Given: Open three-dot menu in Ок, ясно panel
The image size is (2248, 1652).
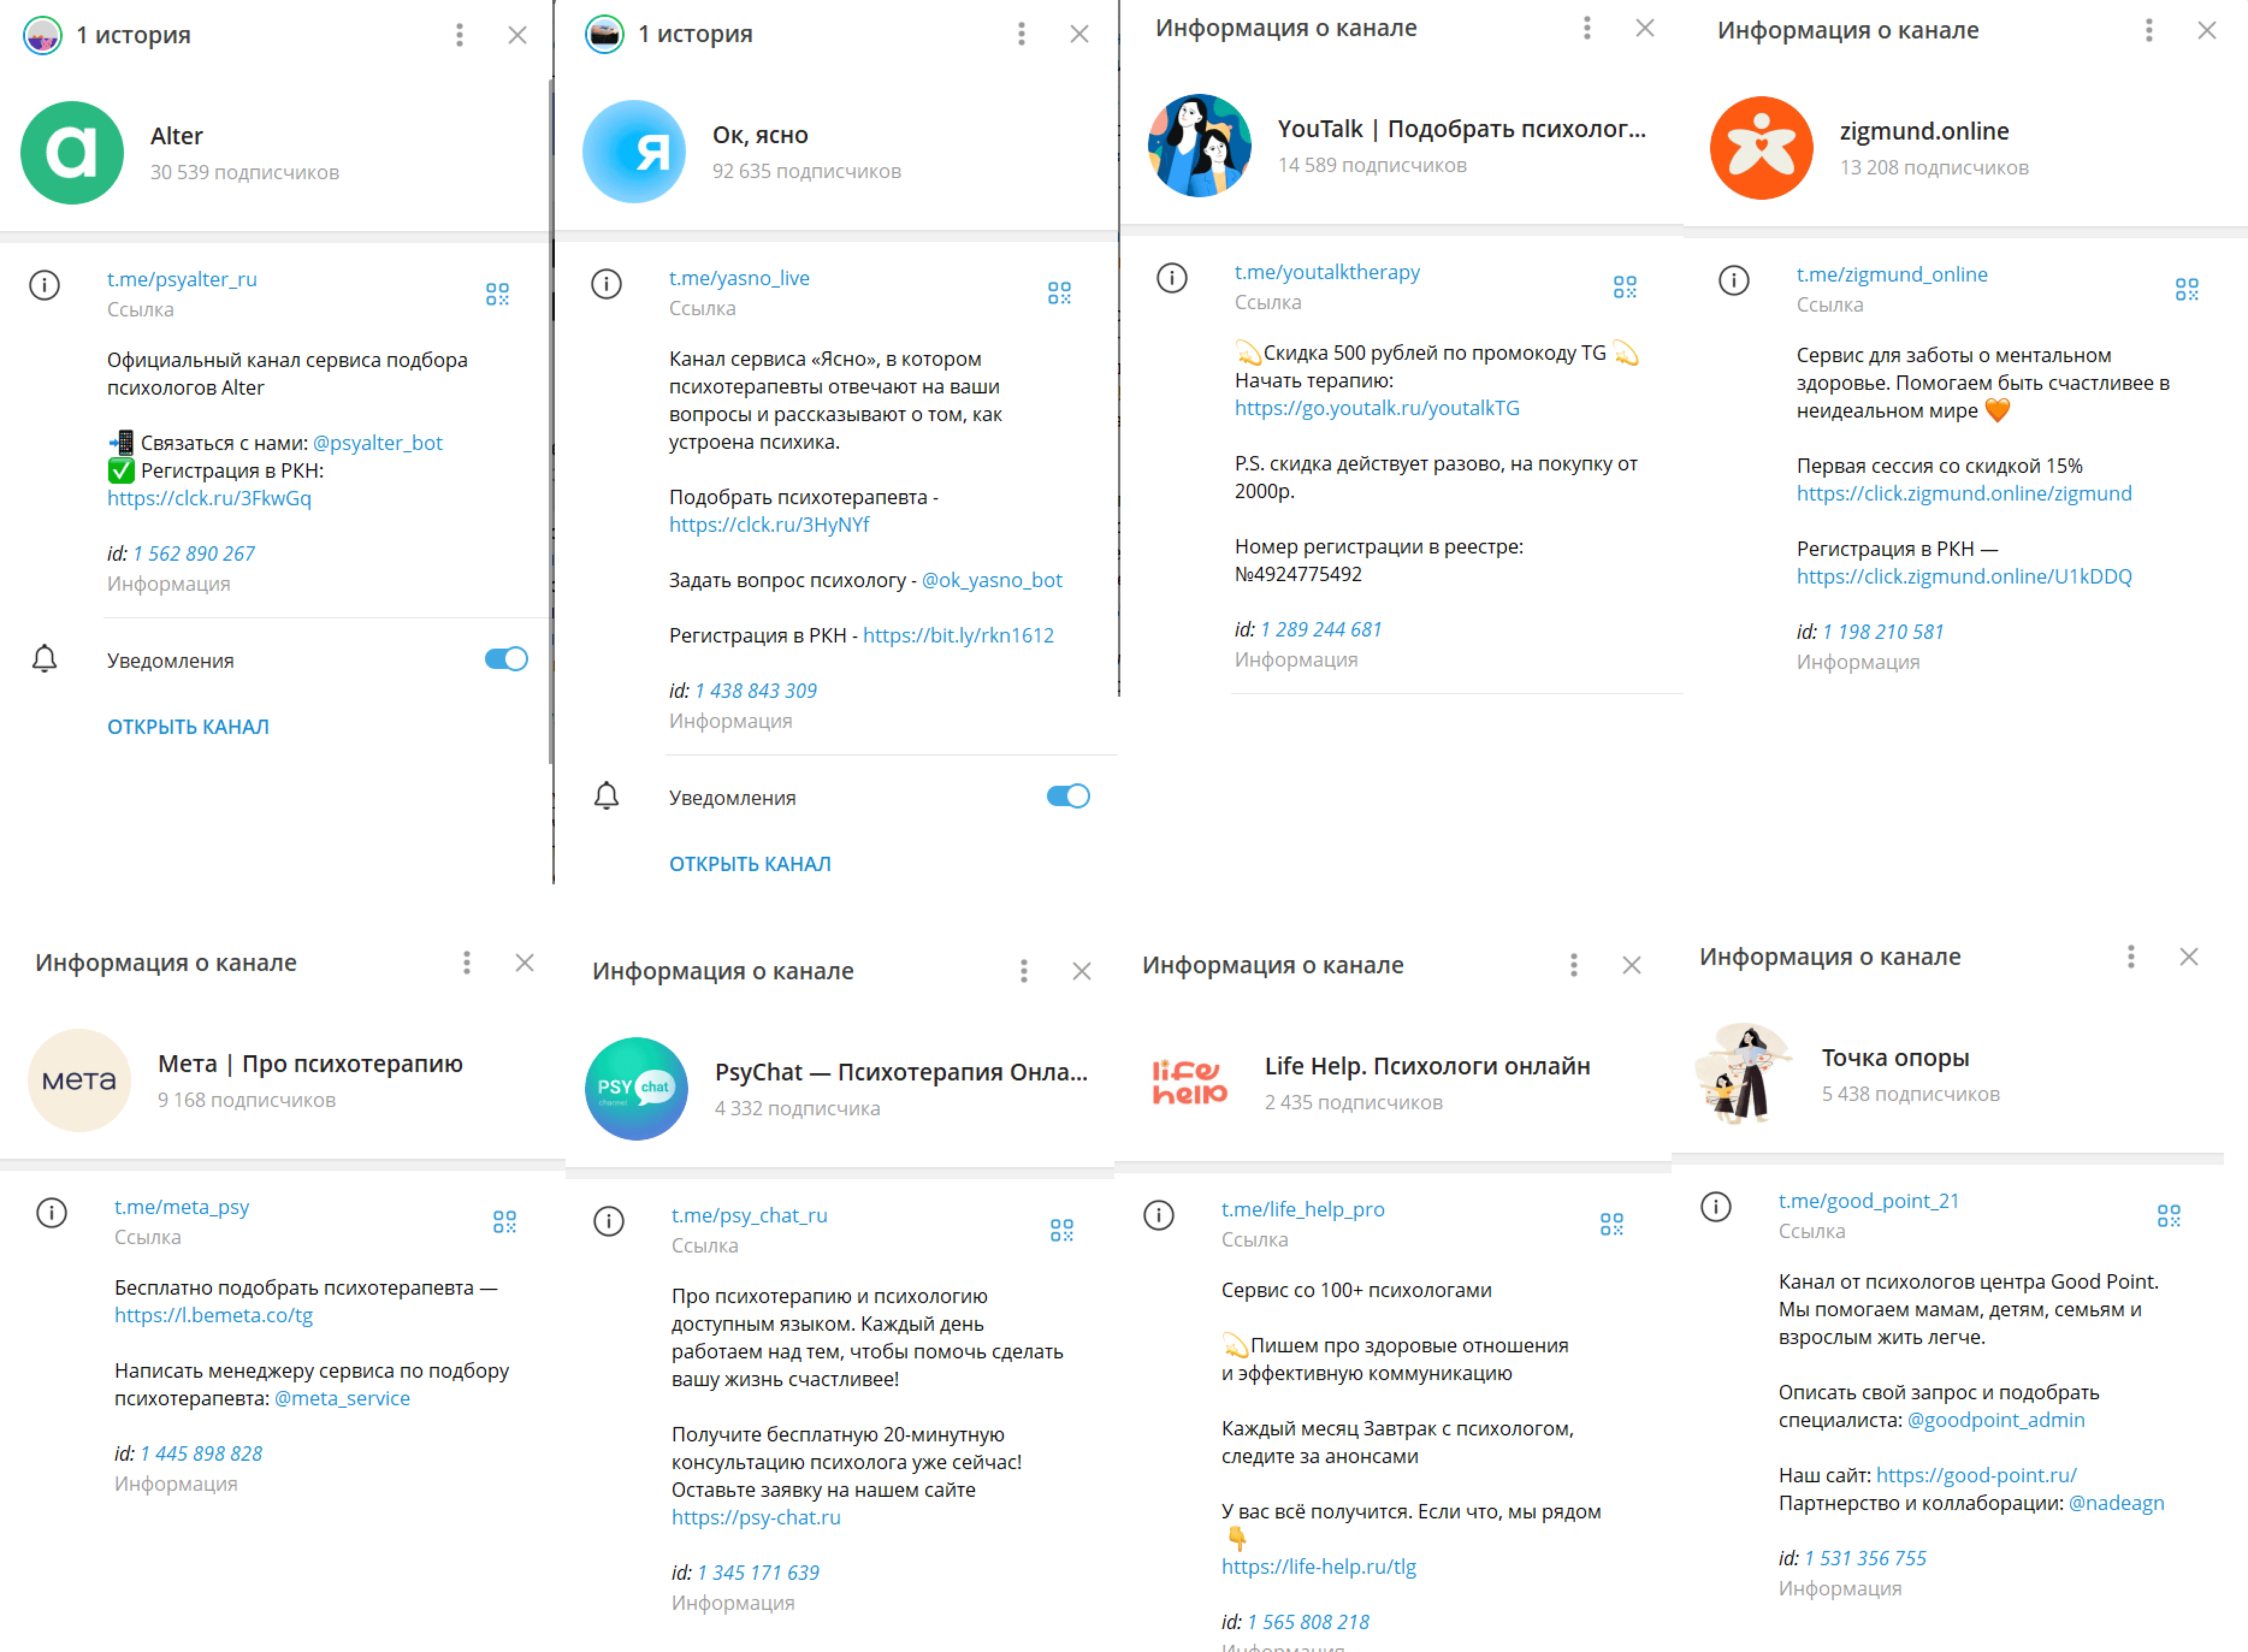Looking at the screenshot, I should pyautogui.click(x=1021, y=34).
